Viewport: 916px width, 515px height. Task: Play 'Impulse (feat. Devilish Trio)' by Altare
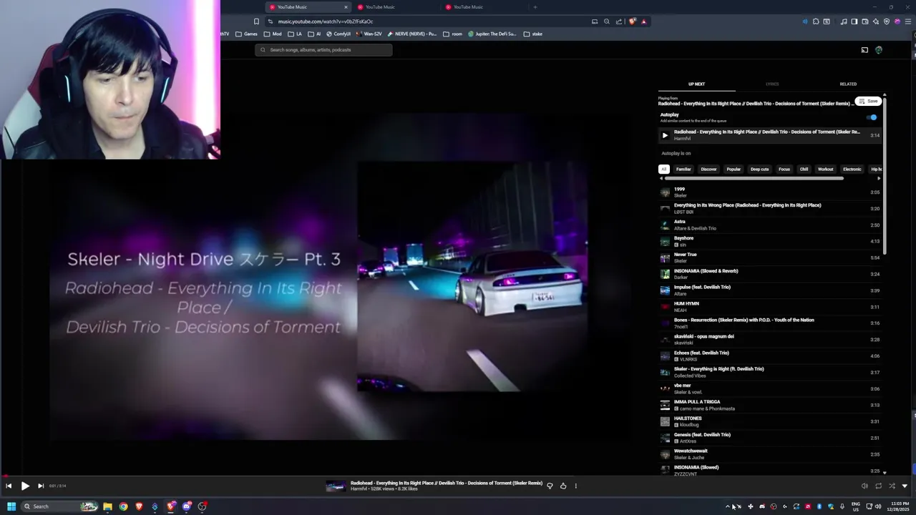tap(769, 291)
